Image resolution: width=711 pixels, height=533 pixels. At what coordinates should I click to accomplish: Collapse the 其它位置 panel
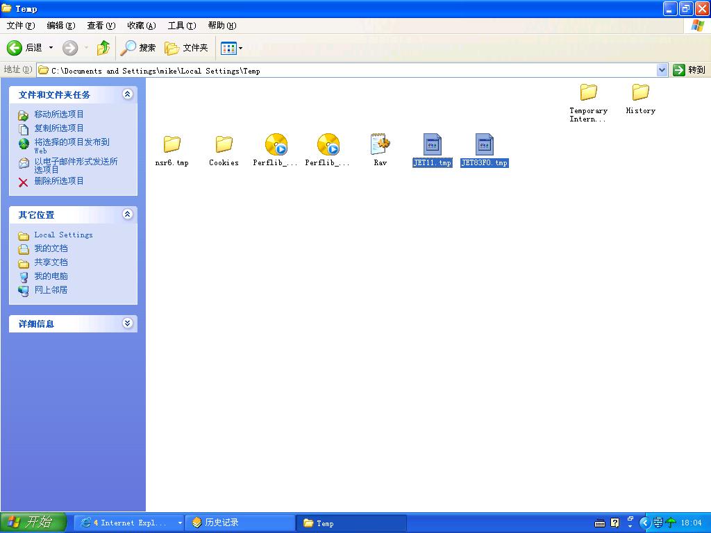(x=127, y=214)
